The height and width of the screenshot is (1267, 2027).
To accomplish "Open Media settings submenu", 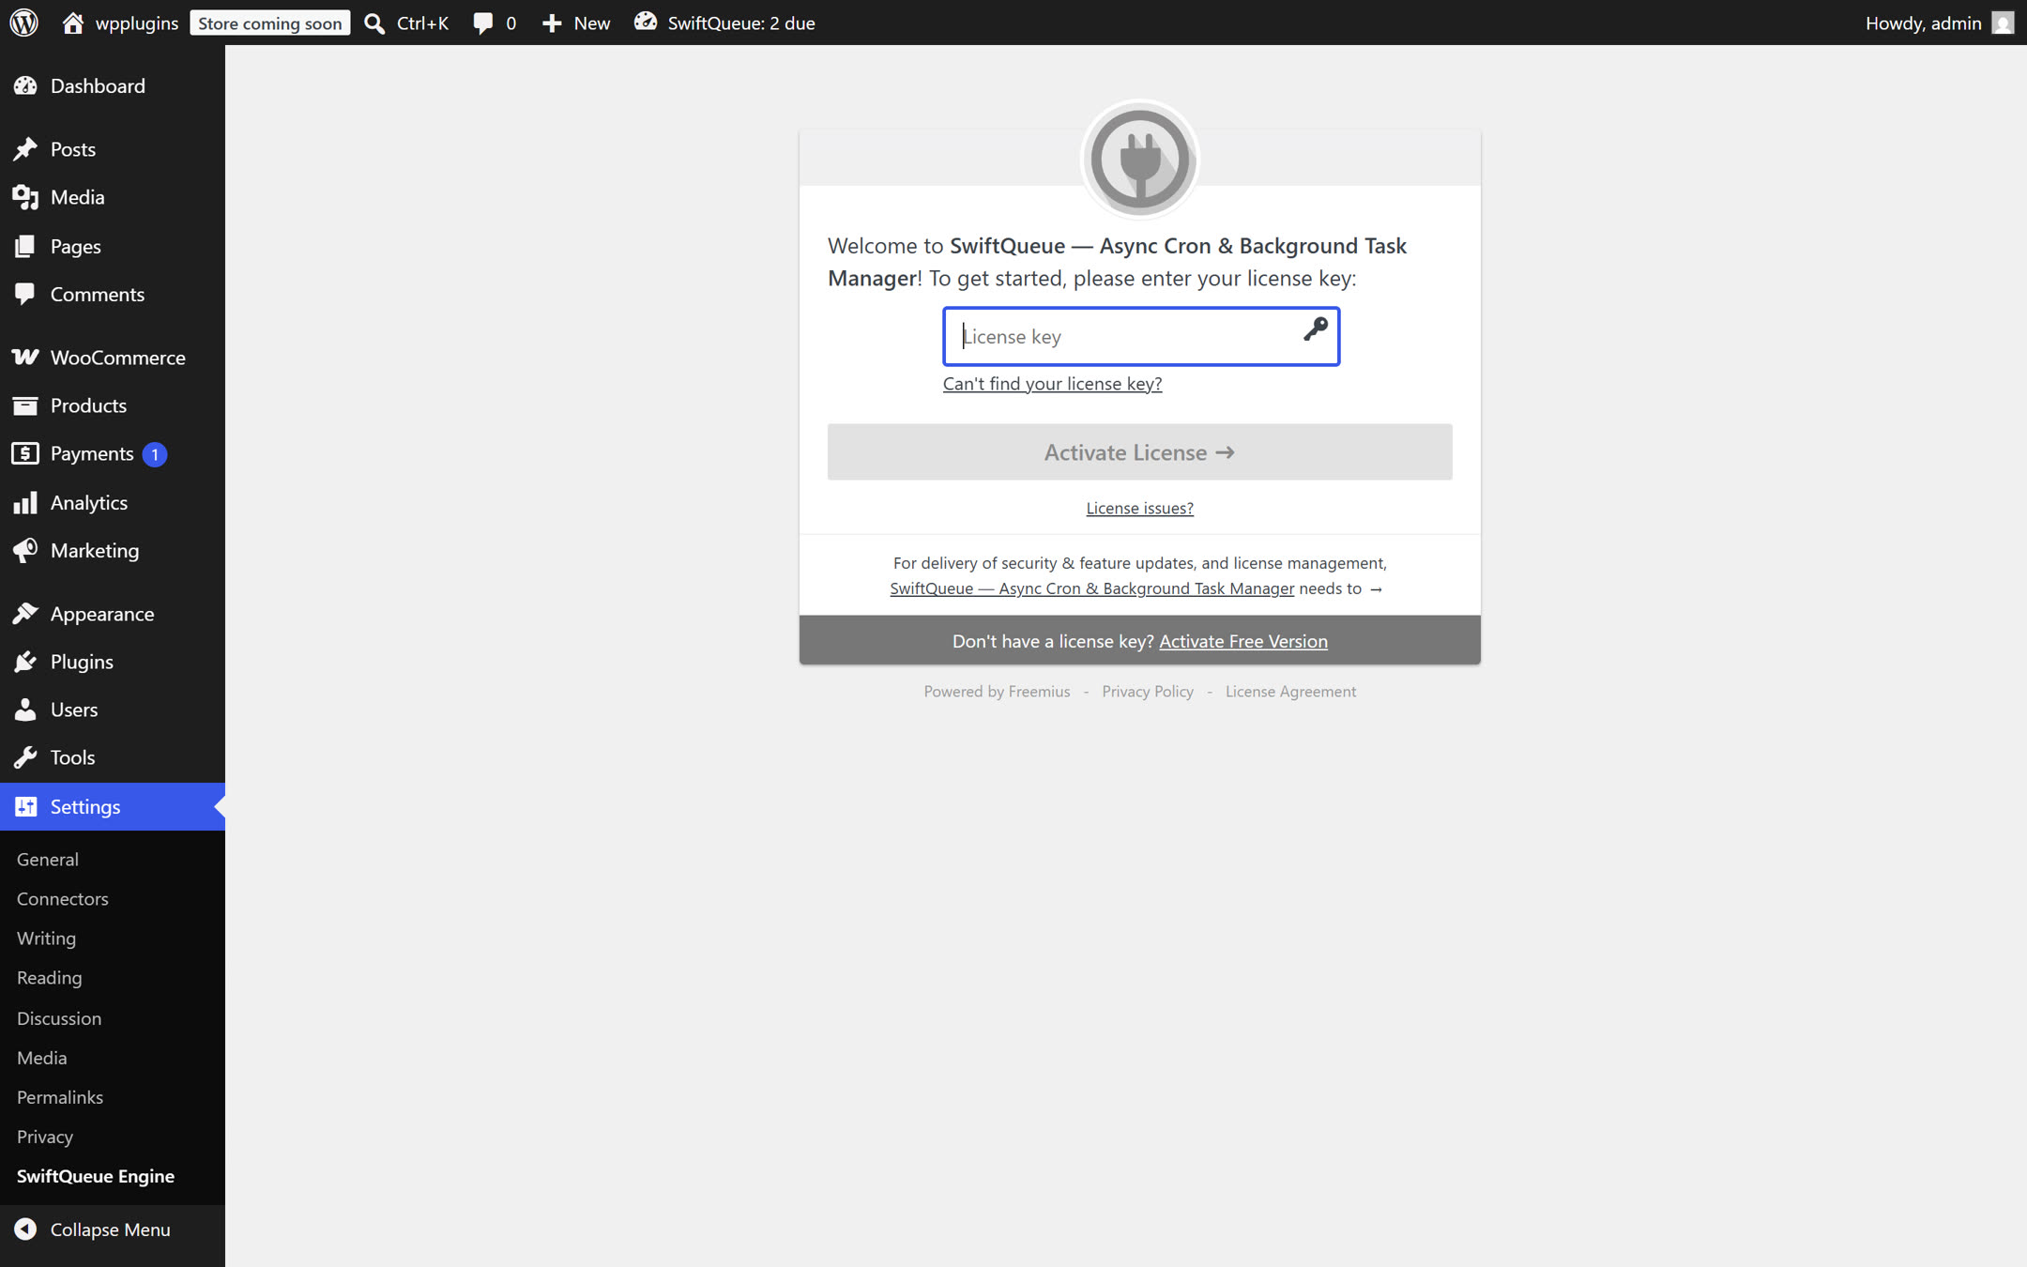I will (42, 1058).
